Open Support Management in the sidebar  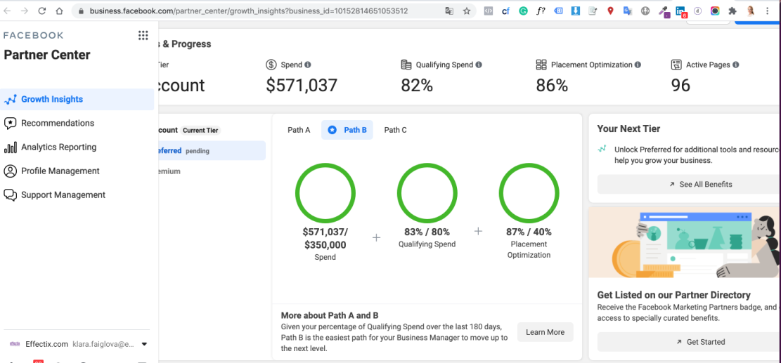coord(77,195)
